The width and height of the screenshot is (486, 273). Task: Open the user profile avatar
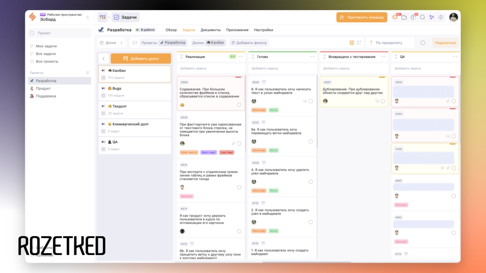pyautogui.click(x=453, y=17)
